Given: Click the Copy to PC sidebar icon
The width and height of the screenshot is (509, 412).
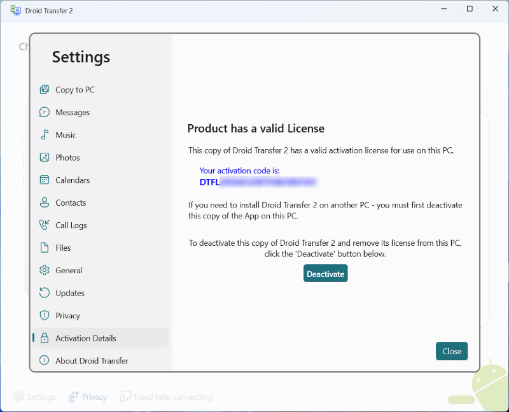Looking at the screenshot, I should [45, 89].
